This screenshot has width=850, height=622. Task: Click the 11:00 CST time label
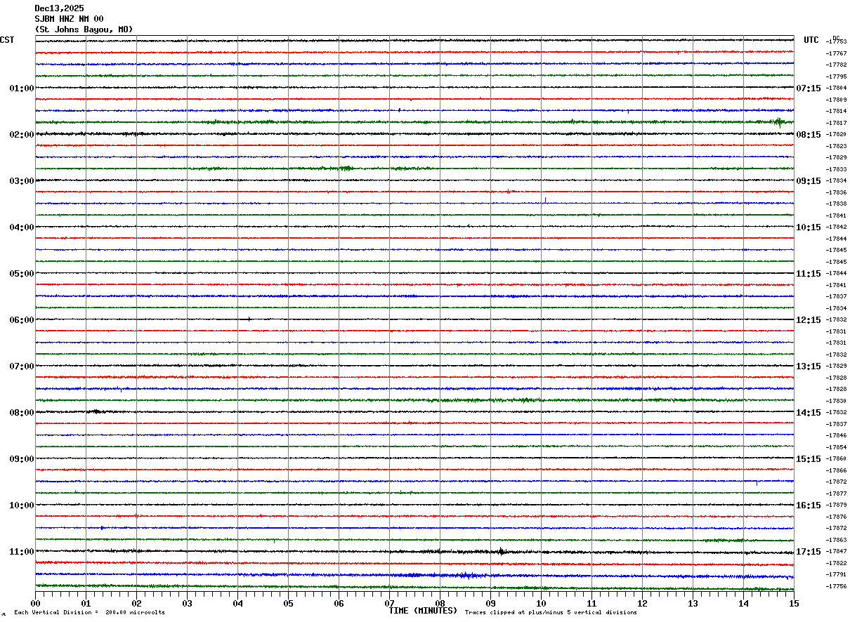click(x=22, y=552)
